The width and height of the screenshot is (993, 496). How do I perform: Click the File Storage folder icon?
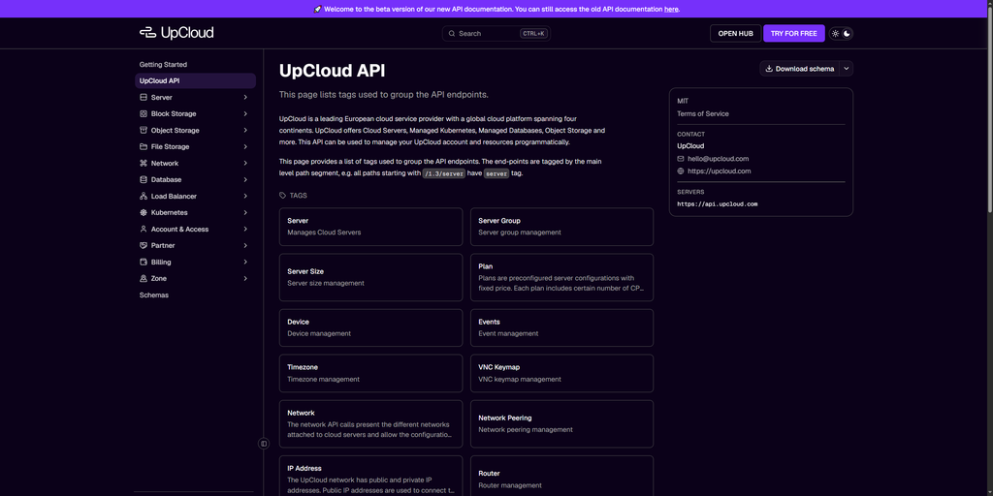pos(144,147)
